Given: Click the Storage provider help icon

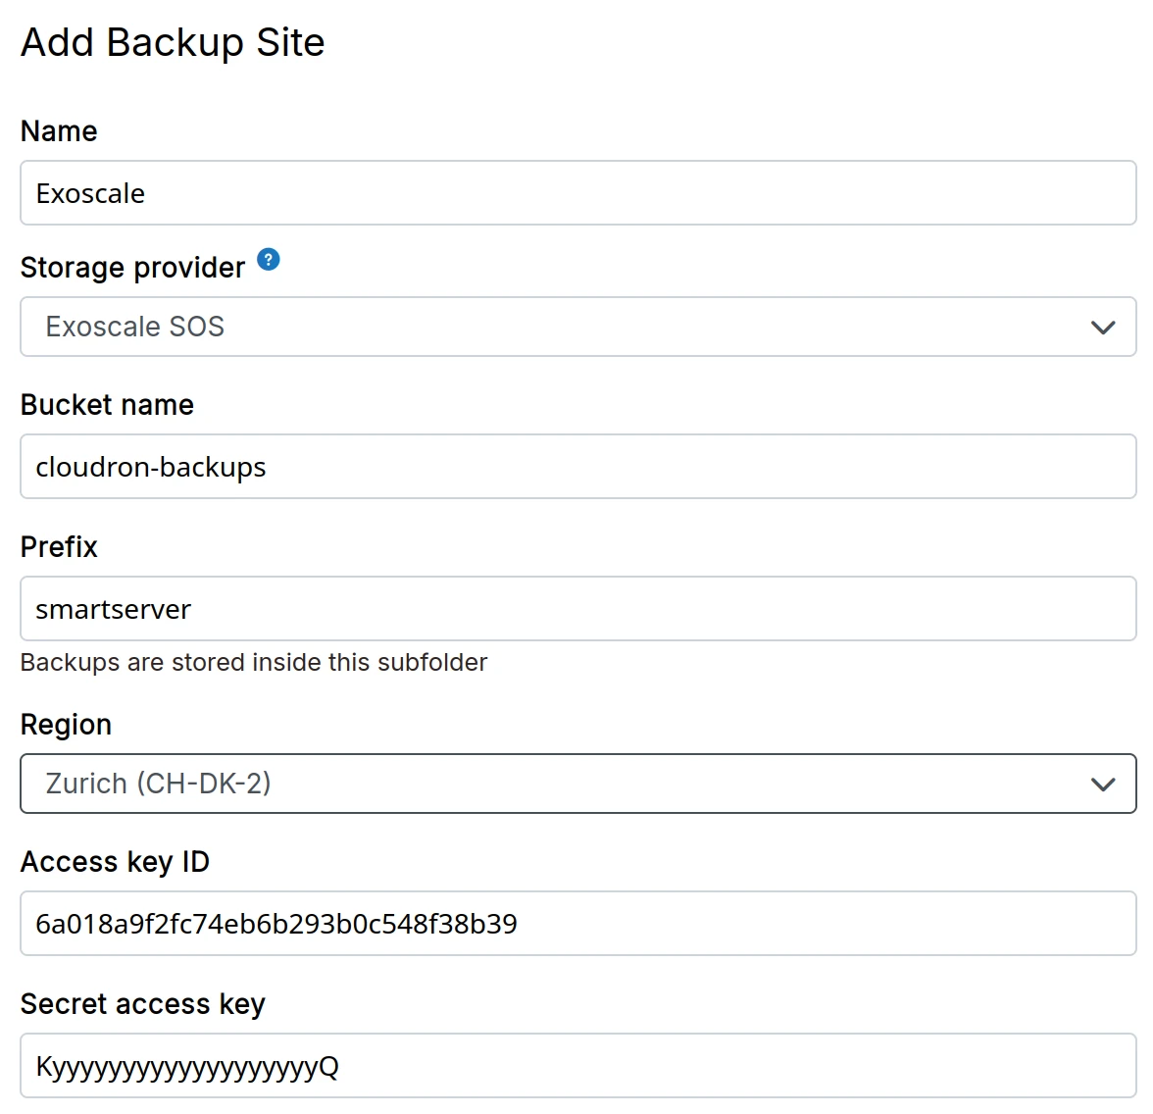Looking at the screenshot, I should pos(269,260).
